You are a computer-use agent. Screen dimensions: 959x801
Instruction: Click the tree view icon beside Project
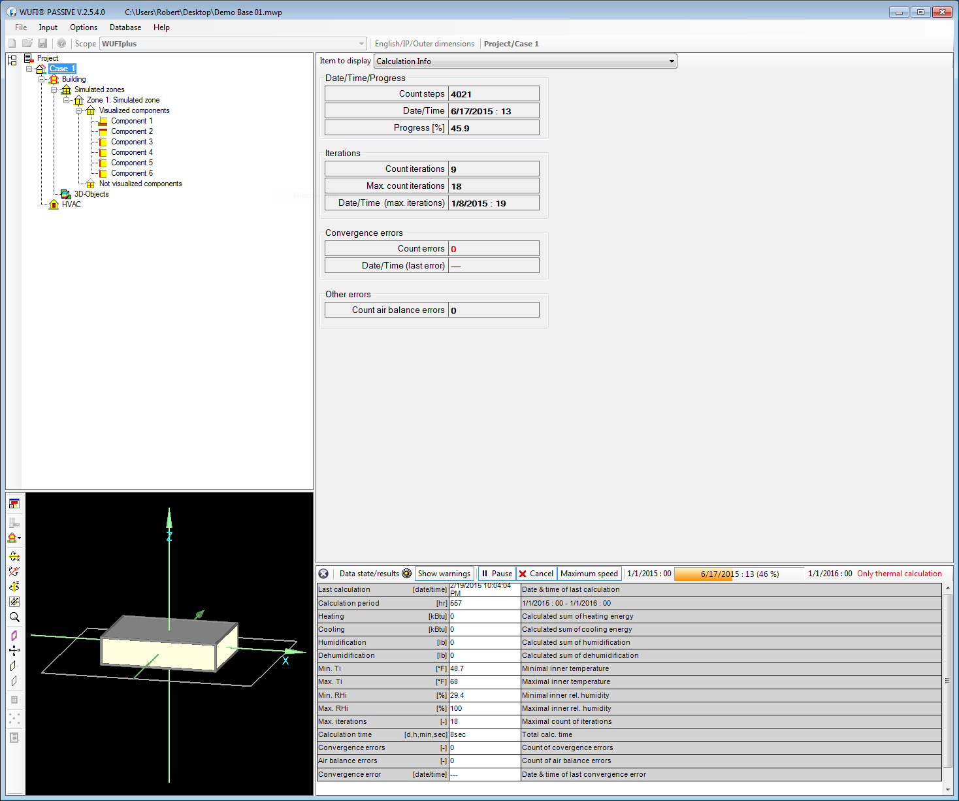[x=12, y=59]
